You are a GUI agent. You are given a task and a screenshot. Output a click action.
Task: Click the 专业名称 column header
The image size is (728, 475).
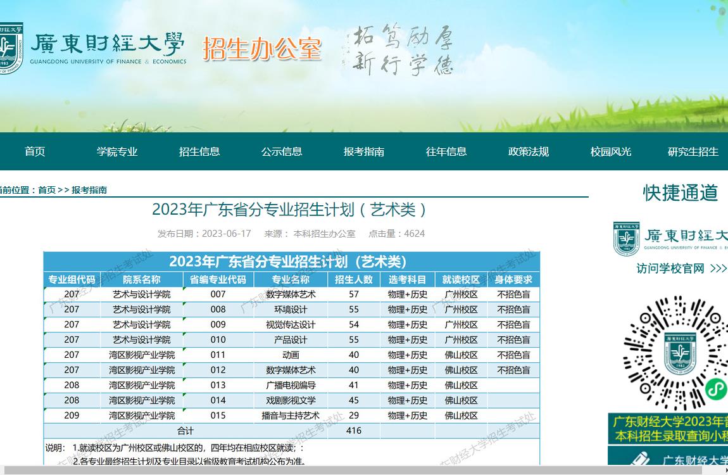(290, 279)
